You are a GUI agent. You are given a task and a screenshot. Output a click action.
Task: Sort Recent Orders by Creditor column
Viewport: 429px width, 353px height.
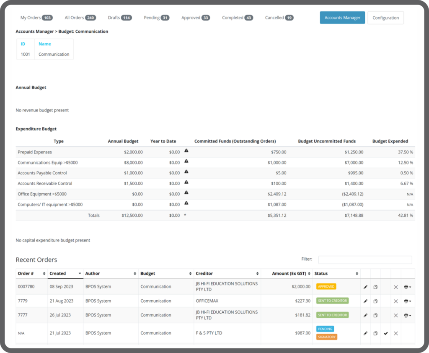pyautogui.click(x=227, y=274)
